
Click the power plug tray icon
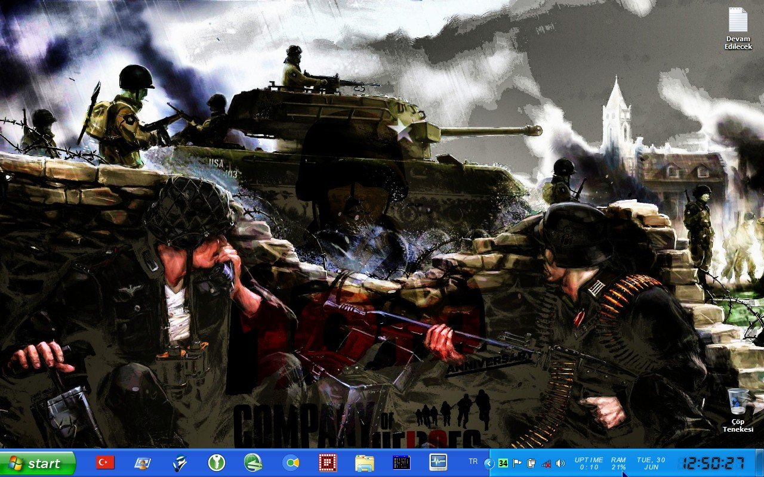(531, 463)
